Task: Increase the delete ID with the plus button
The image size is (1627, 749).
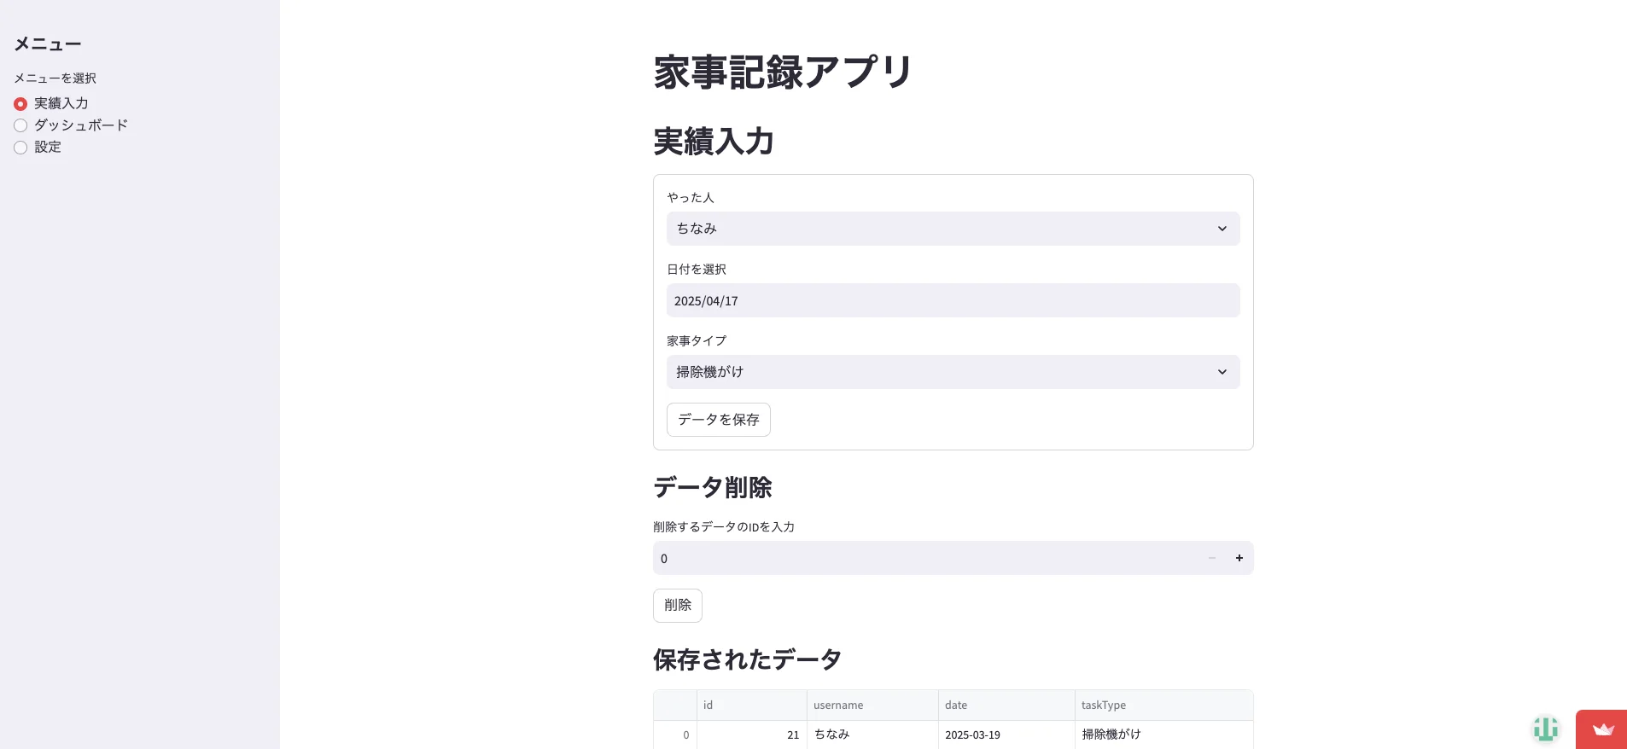Action: [1239, 558]
